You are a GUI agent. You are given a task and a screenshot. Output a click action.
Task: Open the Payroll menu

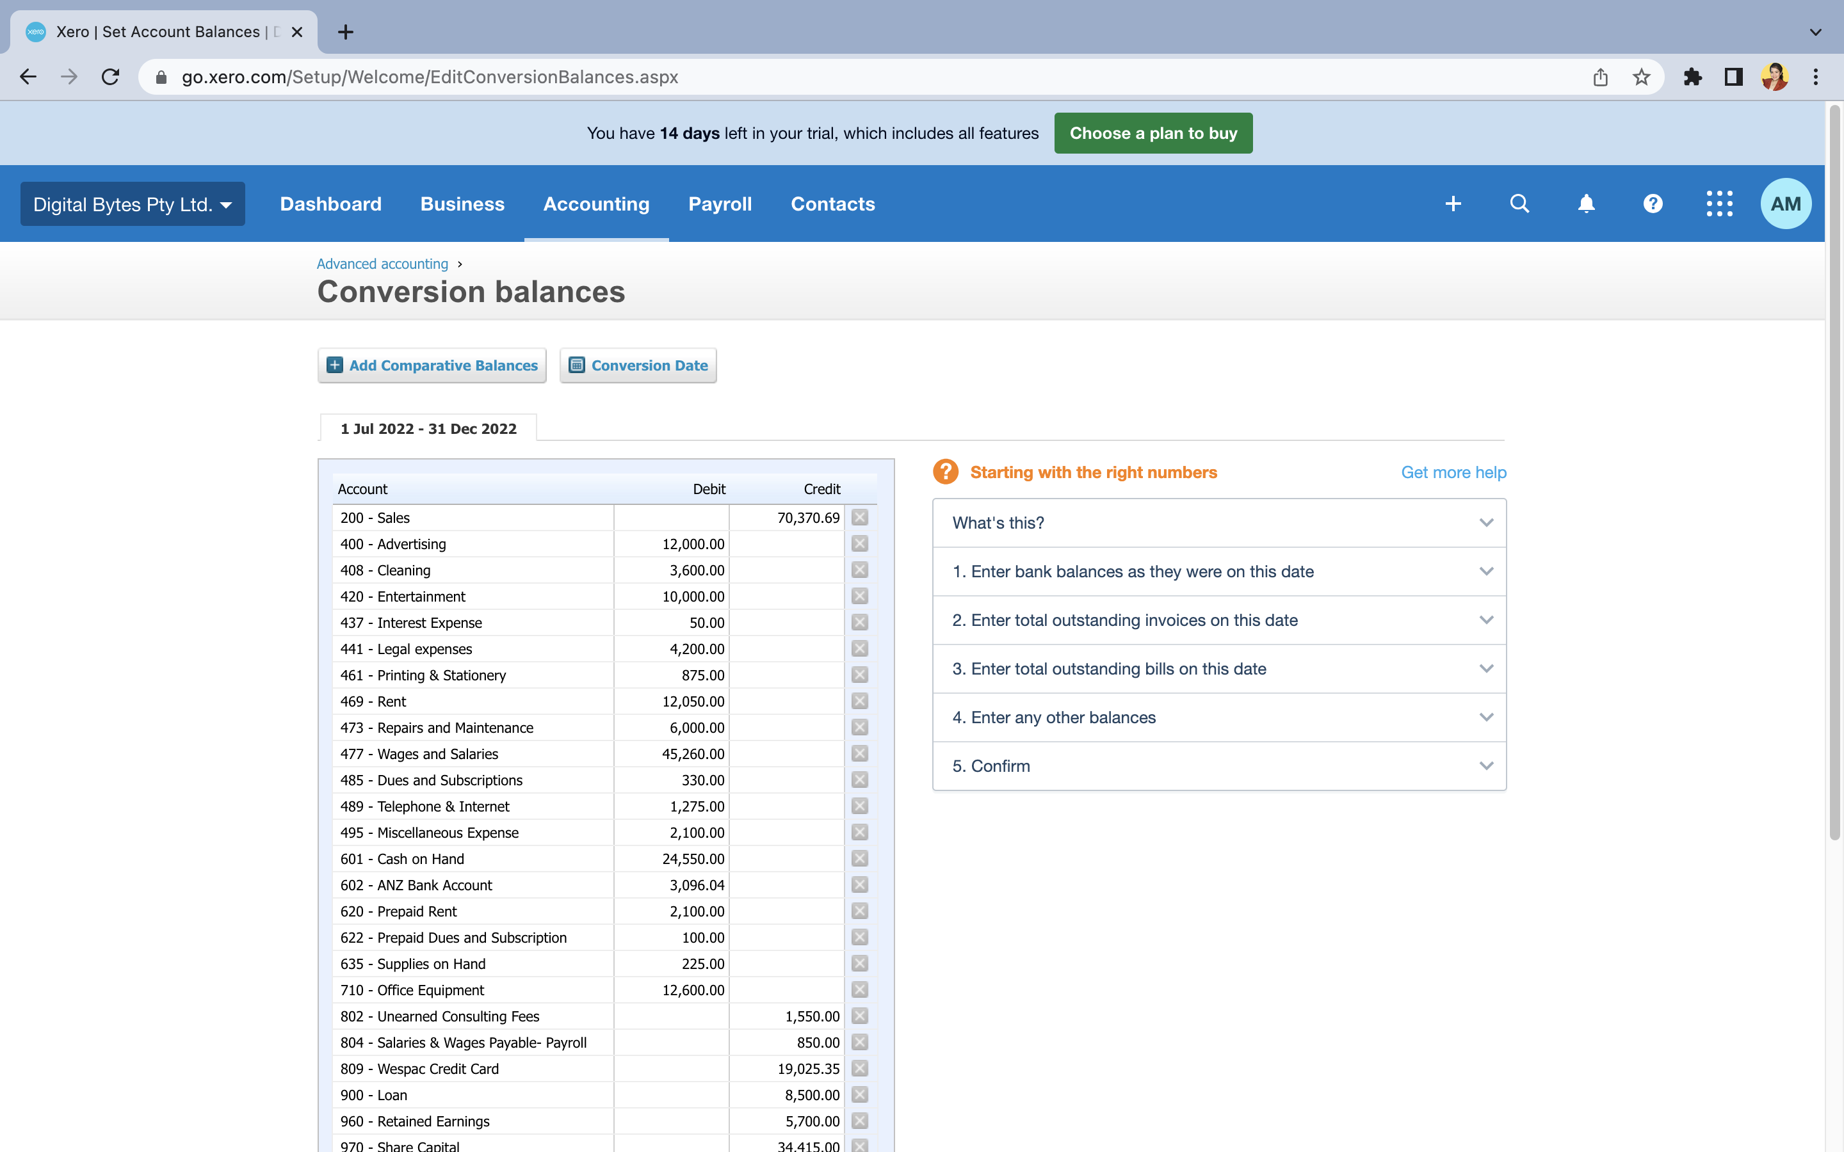click(719, 204)
